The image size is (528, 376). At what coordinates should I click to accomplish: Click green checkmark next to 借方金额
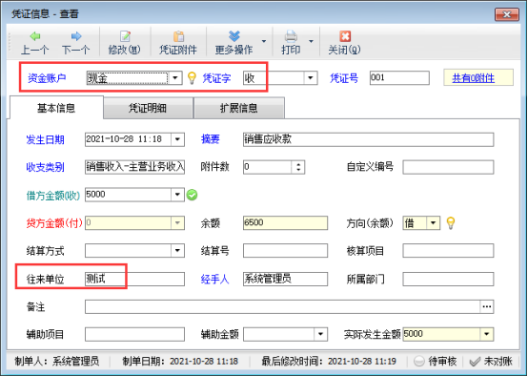[x=192, y=195]
